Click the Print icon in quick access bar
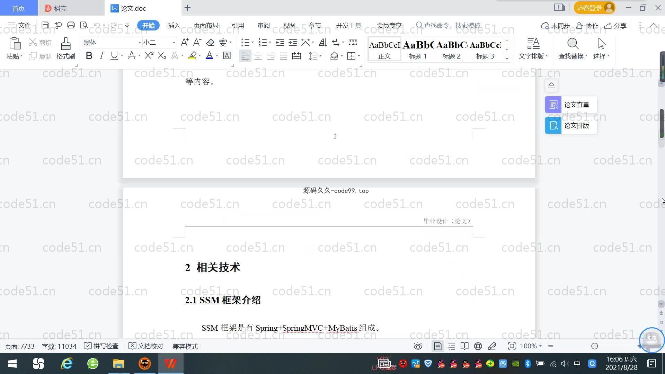The image size is (665, 374). 71,25
